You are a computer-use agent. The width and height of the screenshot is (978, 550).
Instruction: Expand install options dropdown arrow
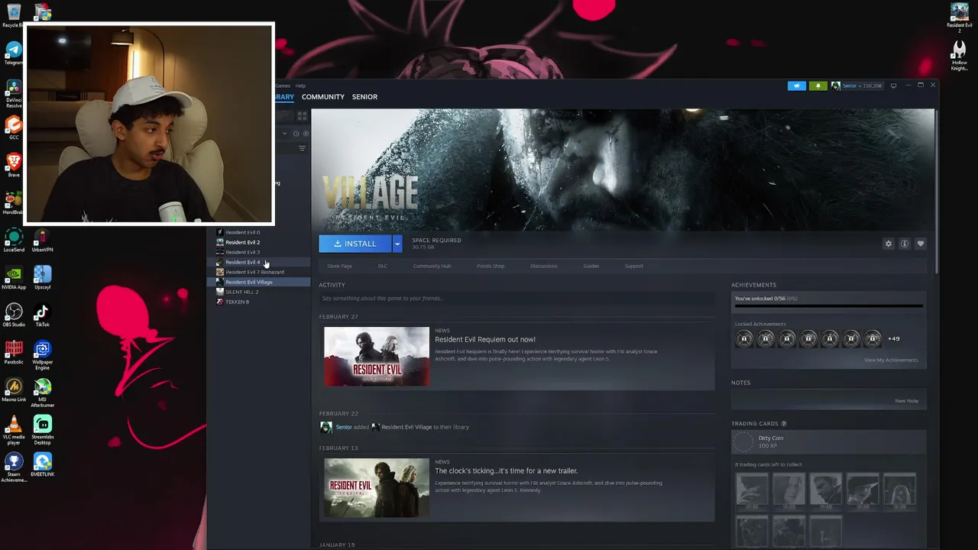click(x=397, y=244)
